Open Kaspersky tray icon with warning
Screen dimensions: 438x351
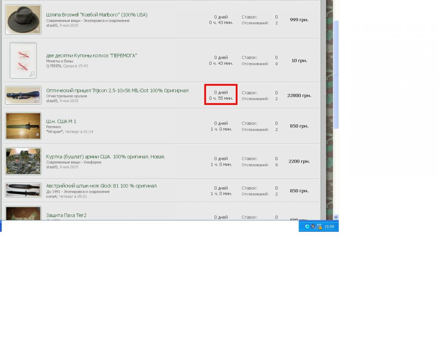click(x=319, y=227)
